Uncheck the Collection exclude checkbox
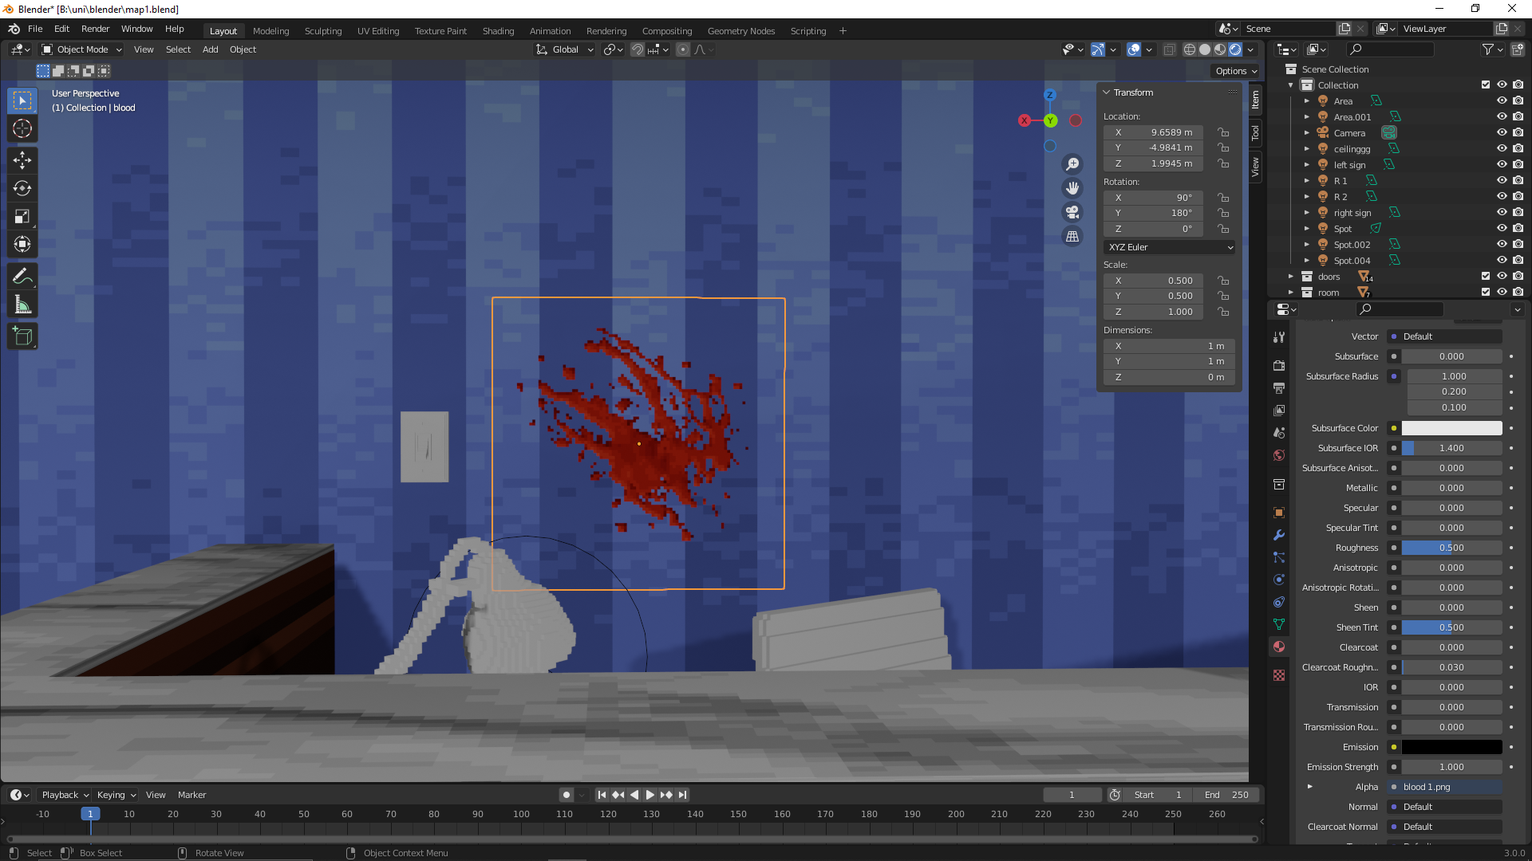This screenshot has height=861, width=1532. pos(1485,85)
